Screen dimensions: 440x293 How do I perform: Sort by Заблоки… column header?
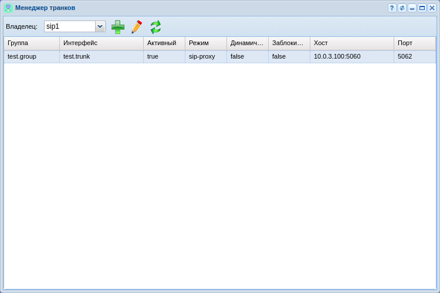pyautogui.click(x=289, y=43)
